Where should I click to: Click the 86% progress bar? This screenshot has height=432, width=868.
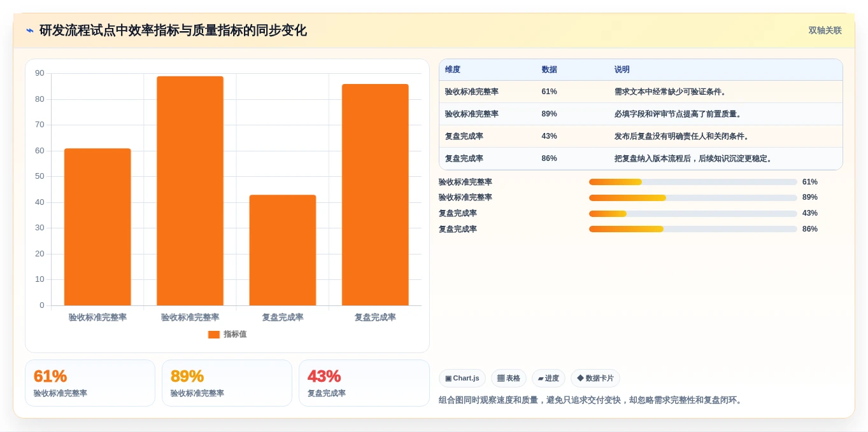point(693,229)
